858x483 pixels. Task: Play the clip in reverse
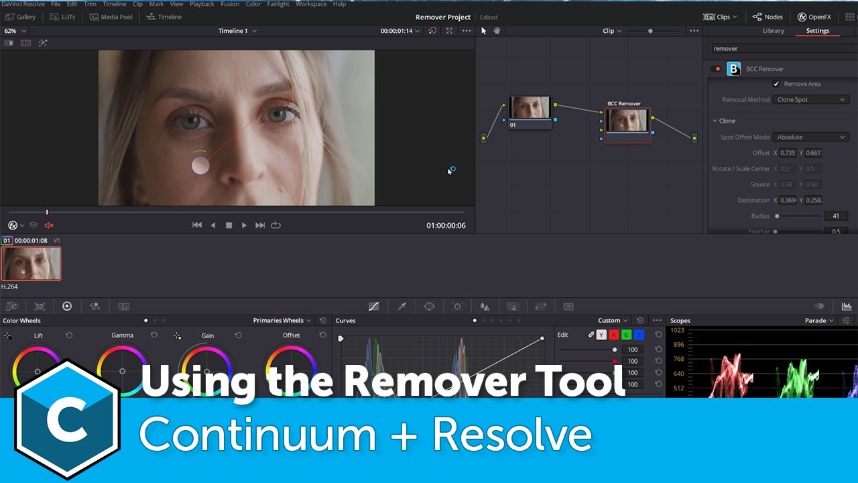(x=213, y=225)
